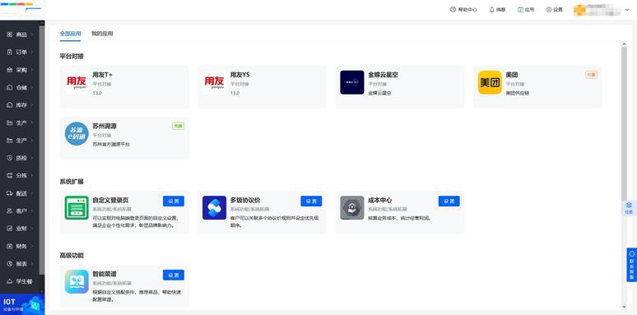Click the 高级功能 section heading
This screenshot has height=315, width=637.
point(72,255)
